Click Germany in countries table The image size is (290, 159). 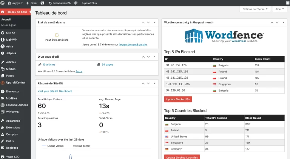point(176,149)
